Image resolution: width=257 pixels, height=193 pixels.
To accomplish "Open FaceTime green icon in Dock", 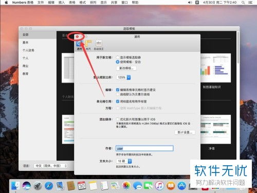I will click(148, 185).
